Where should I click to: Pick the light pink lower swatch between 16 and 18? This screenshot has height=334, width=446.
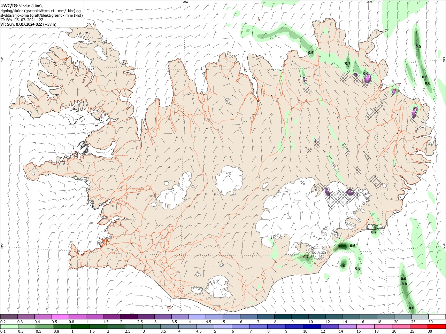point(365,327)
